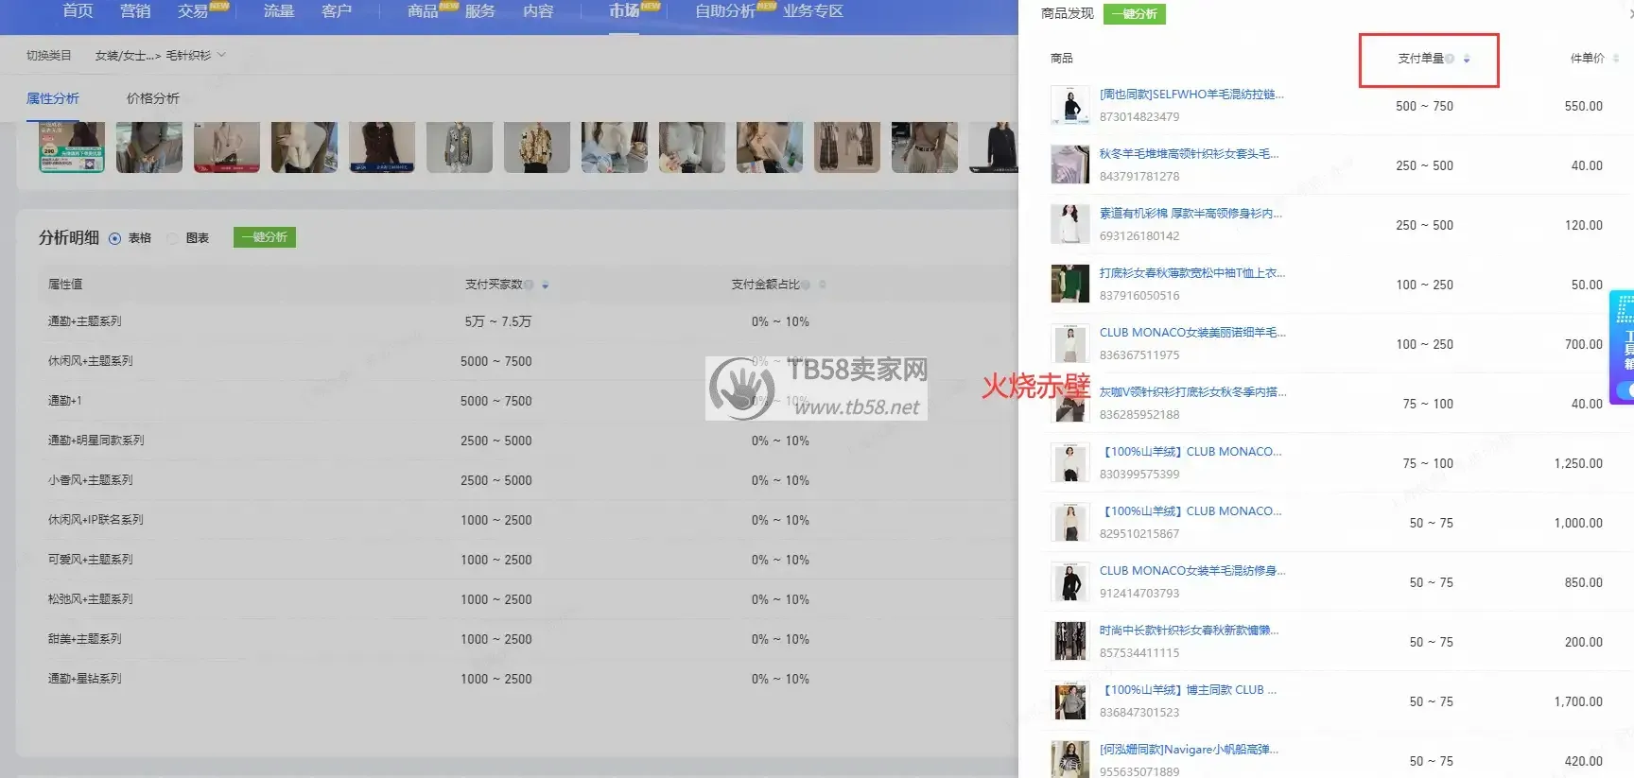Open the 女装/女士...> 毛针织衫 category selector
Screen dimensions: 1634x778
coord(160,56)
